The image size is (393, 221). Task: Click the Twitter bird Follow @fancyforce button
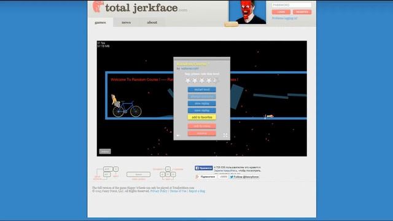point(244,177)
